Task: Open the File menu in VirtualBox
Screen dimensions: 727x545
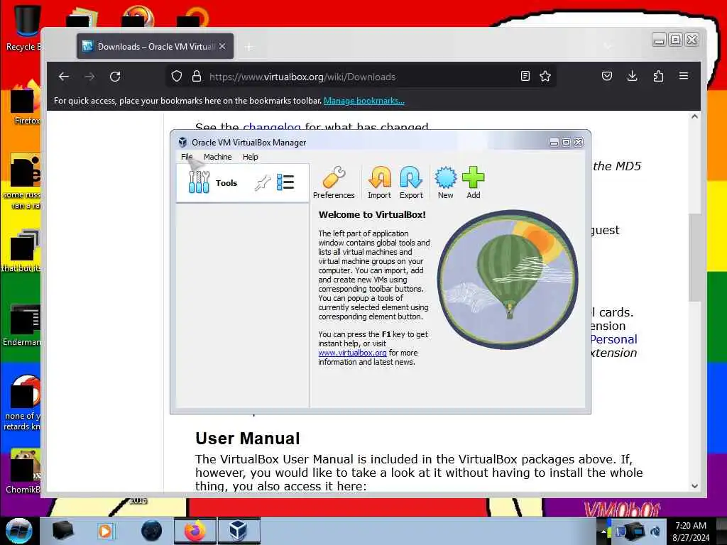Action: [187, 157]
